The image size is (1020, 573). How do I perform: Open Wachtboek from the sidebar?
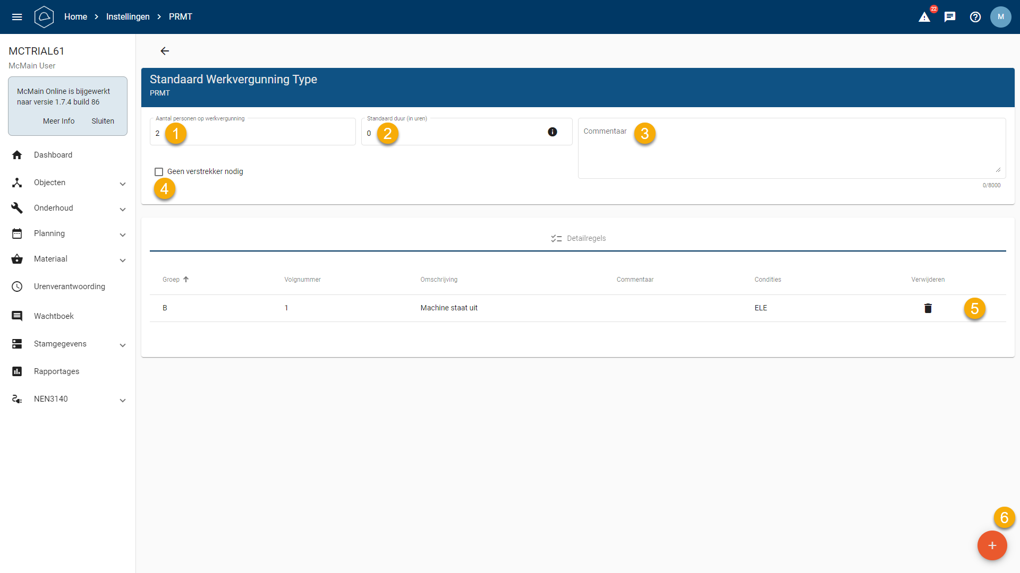tap(54, 316)
